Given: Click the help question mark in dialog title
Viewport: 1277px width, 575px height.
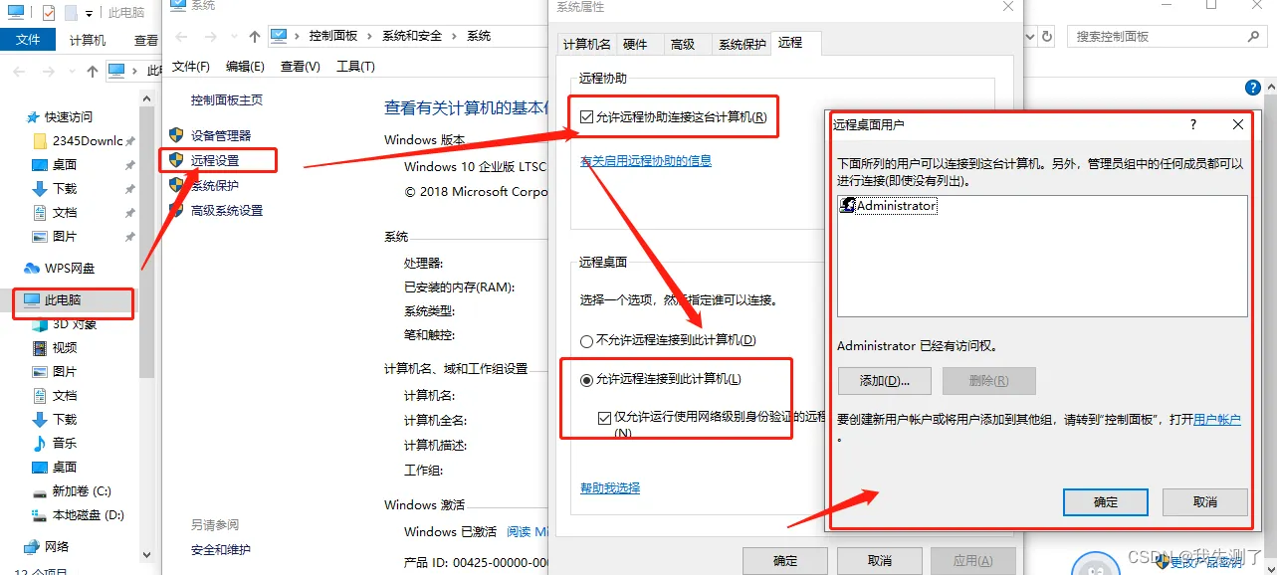Looking at the screenshot, I should 1193,124.
